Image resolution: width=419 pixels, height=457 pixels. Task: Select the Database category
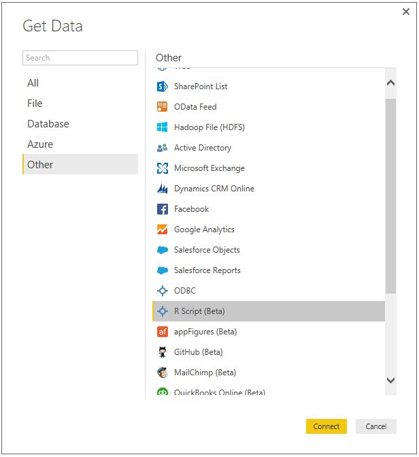coord(80,124)
